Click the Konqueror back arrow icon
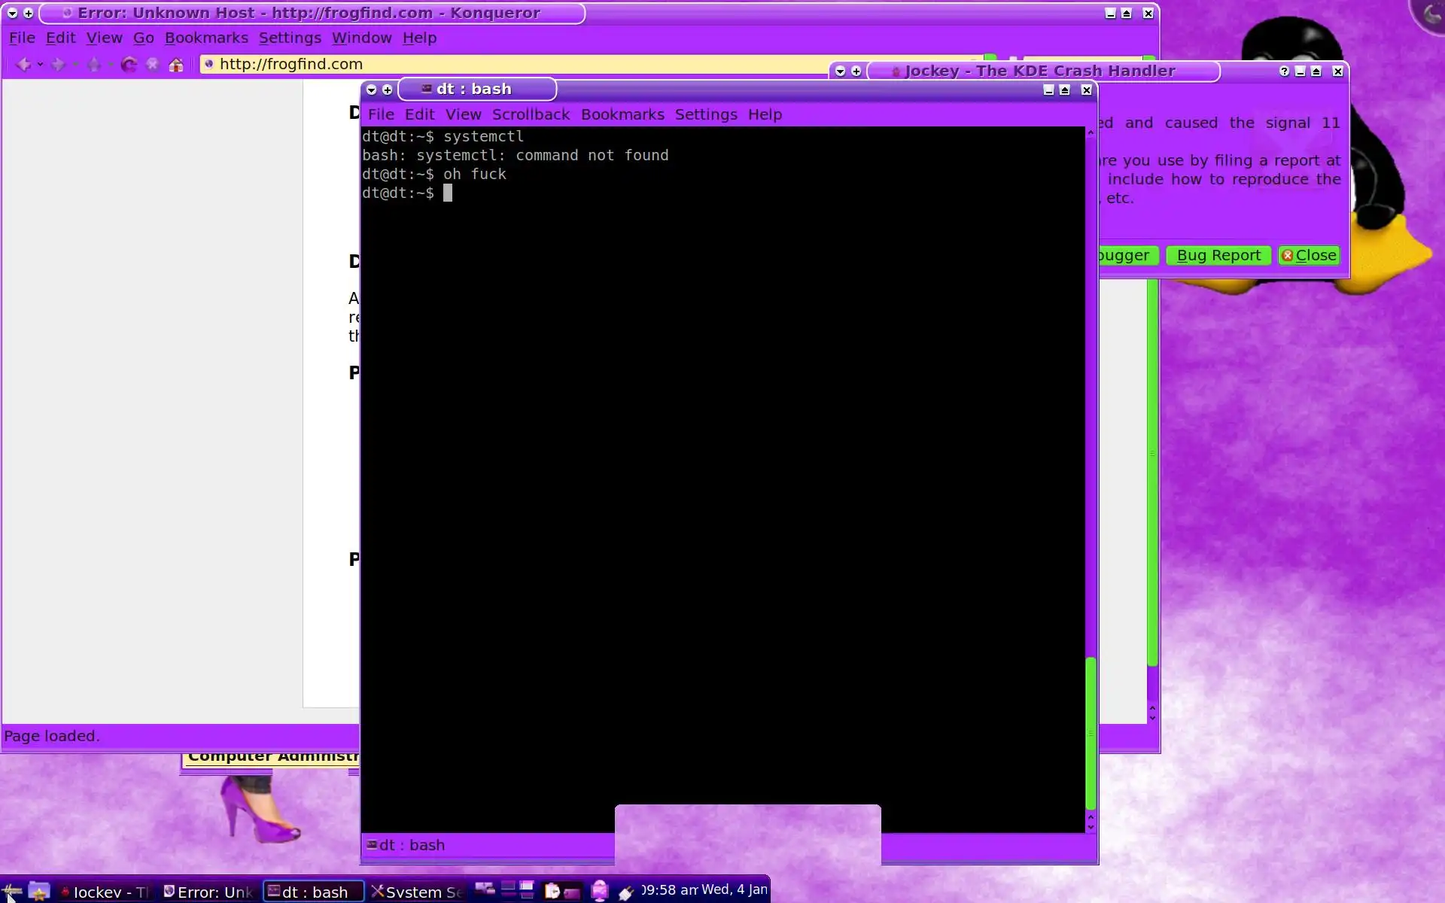Viewport: 1445px width, 903px height. point(23,65)
